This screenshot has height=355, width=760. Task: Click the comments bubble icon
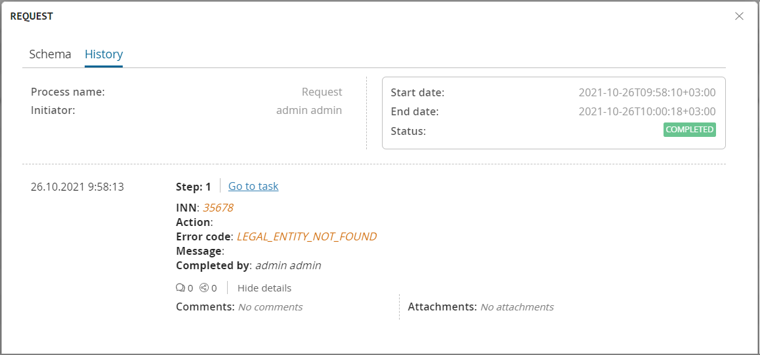180,288
